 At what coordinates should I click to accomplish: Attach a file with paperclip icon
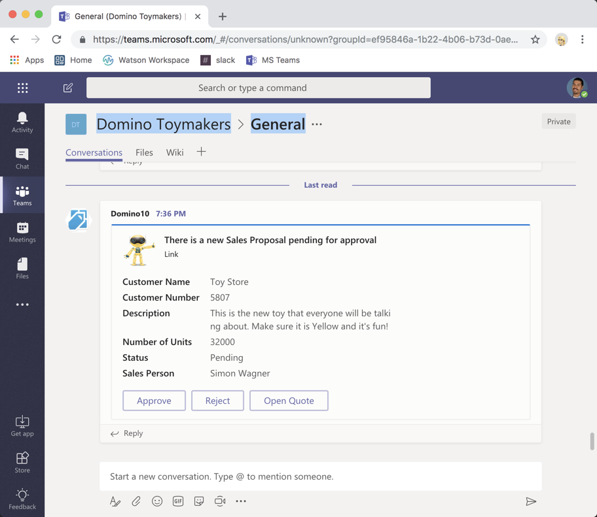click(x=136, y=501)
